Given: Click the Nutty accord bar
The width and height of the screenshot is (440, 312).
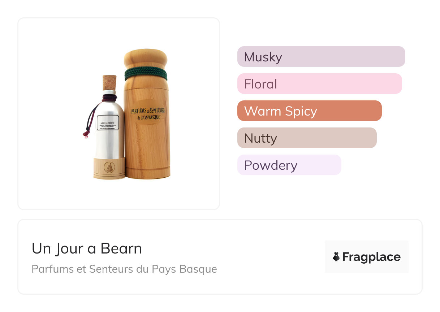Looking at the screenshot, I should 307,138.
